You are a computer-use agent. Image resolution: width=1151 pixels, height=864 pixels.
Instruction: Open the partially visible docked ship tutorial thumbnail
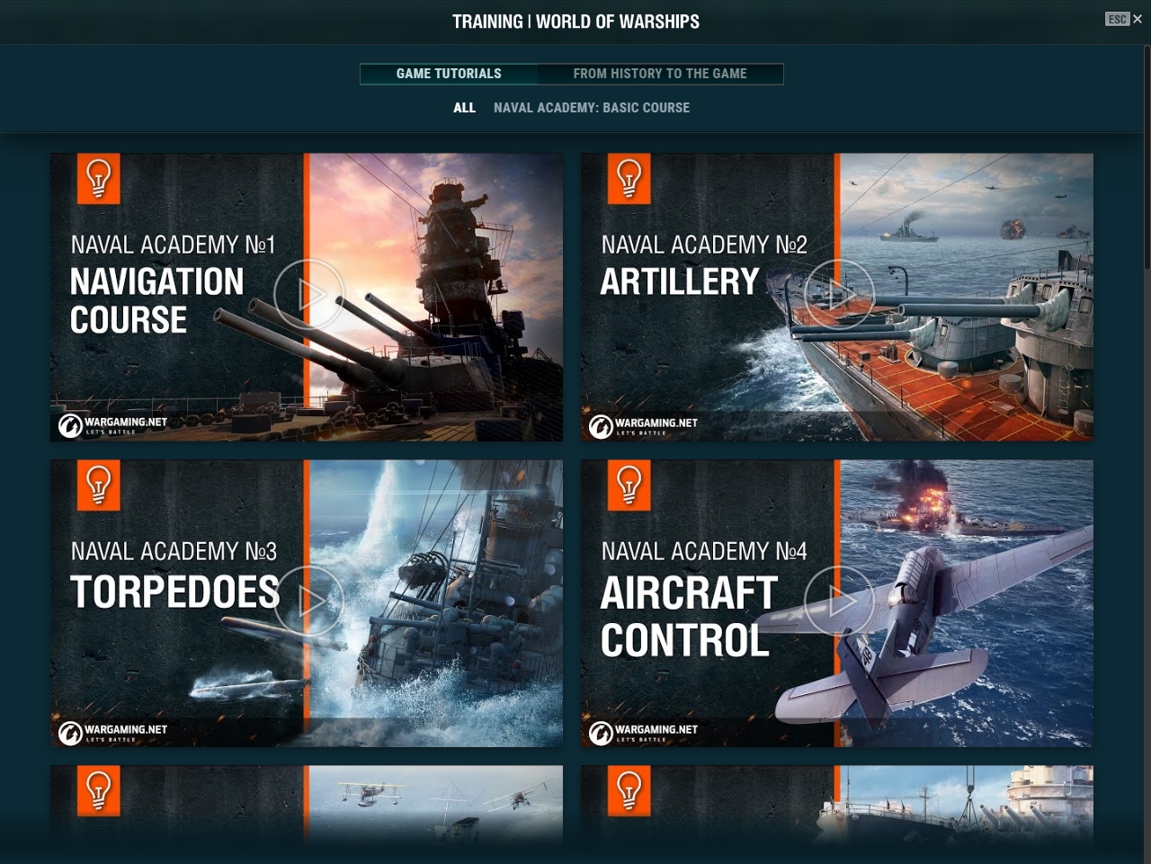pos(837,806)
